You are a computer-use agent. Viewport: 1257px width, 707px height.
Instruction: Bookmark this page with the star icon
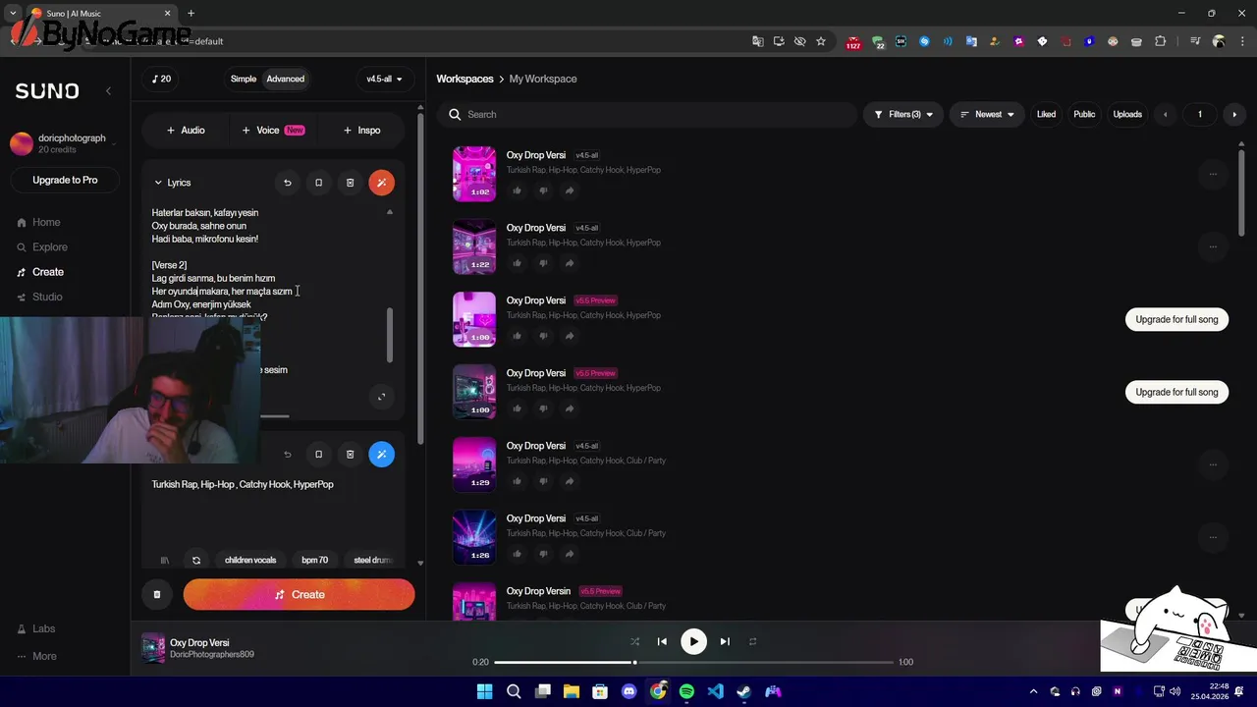[821, 41]
